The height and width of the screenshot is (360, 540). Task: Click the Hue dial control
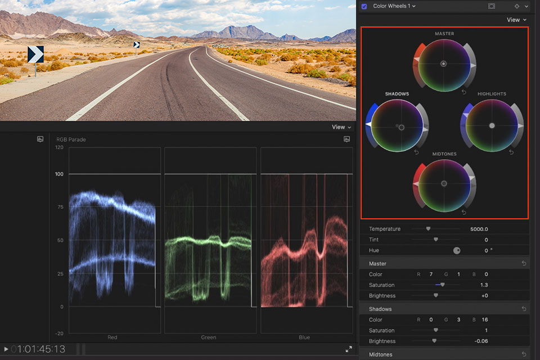click(457, 250)
